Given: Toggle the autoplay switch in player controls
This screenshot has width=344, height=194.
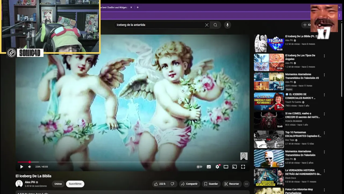Looking at the screenshot, I should coord(199,167).
